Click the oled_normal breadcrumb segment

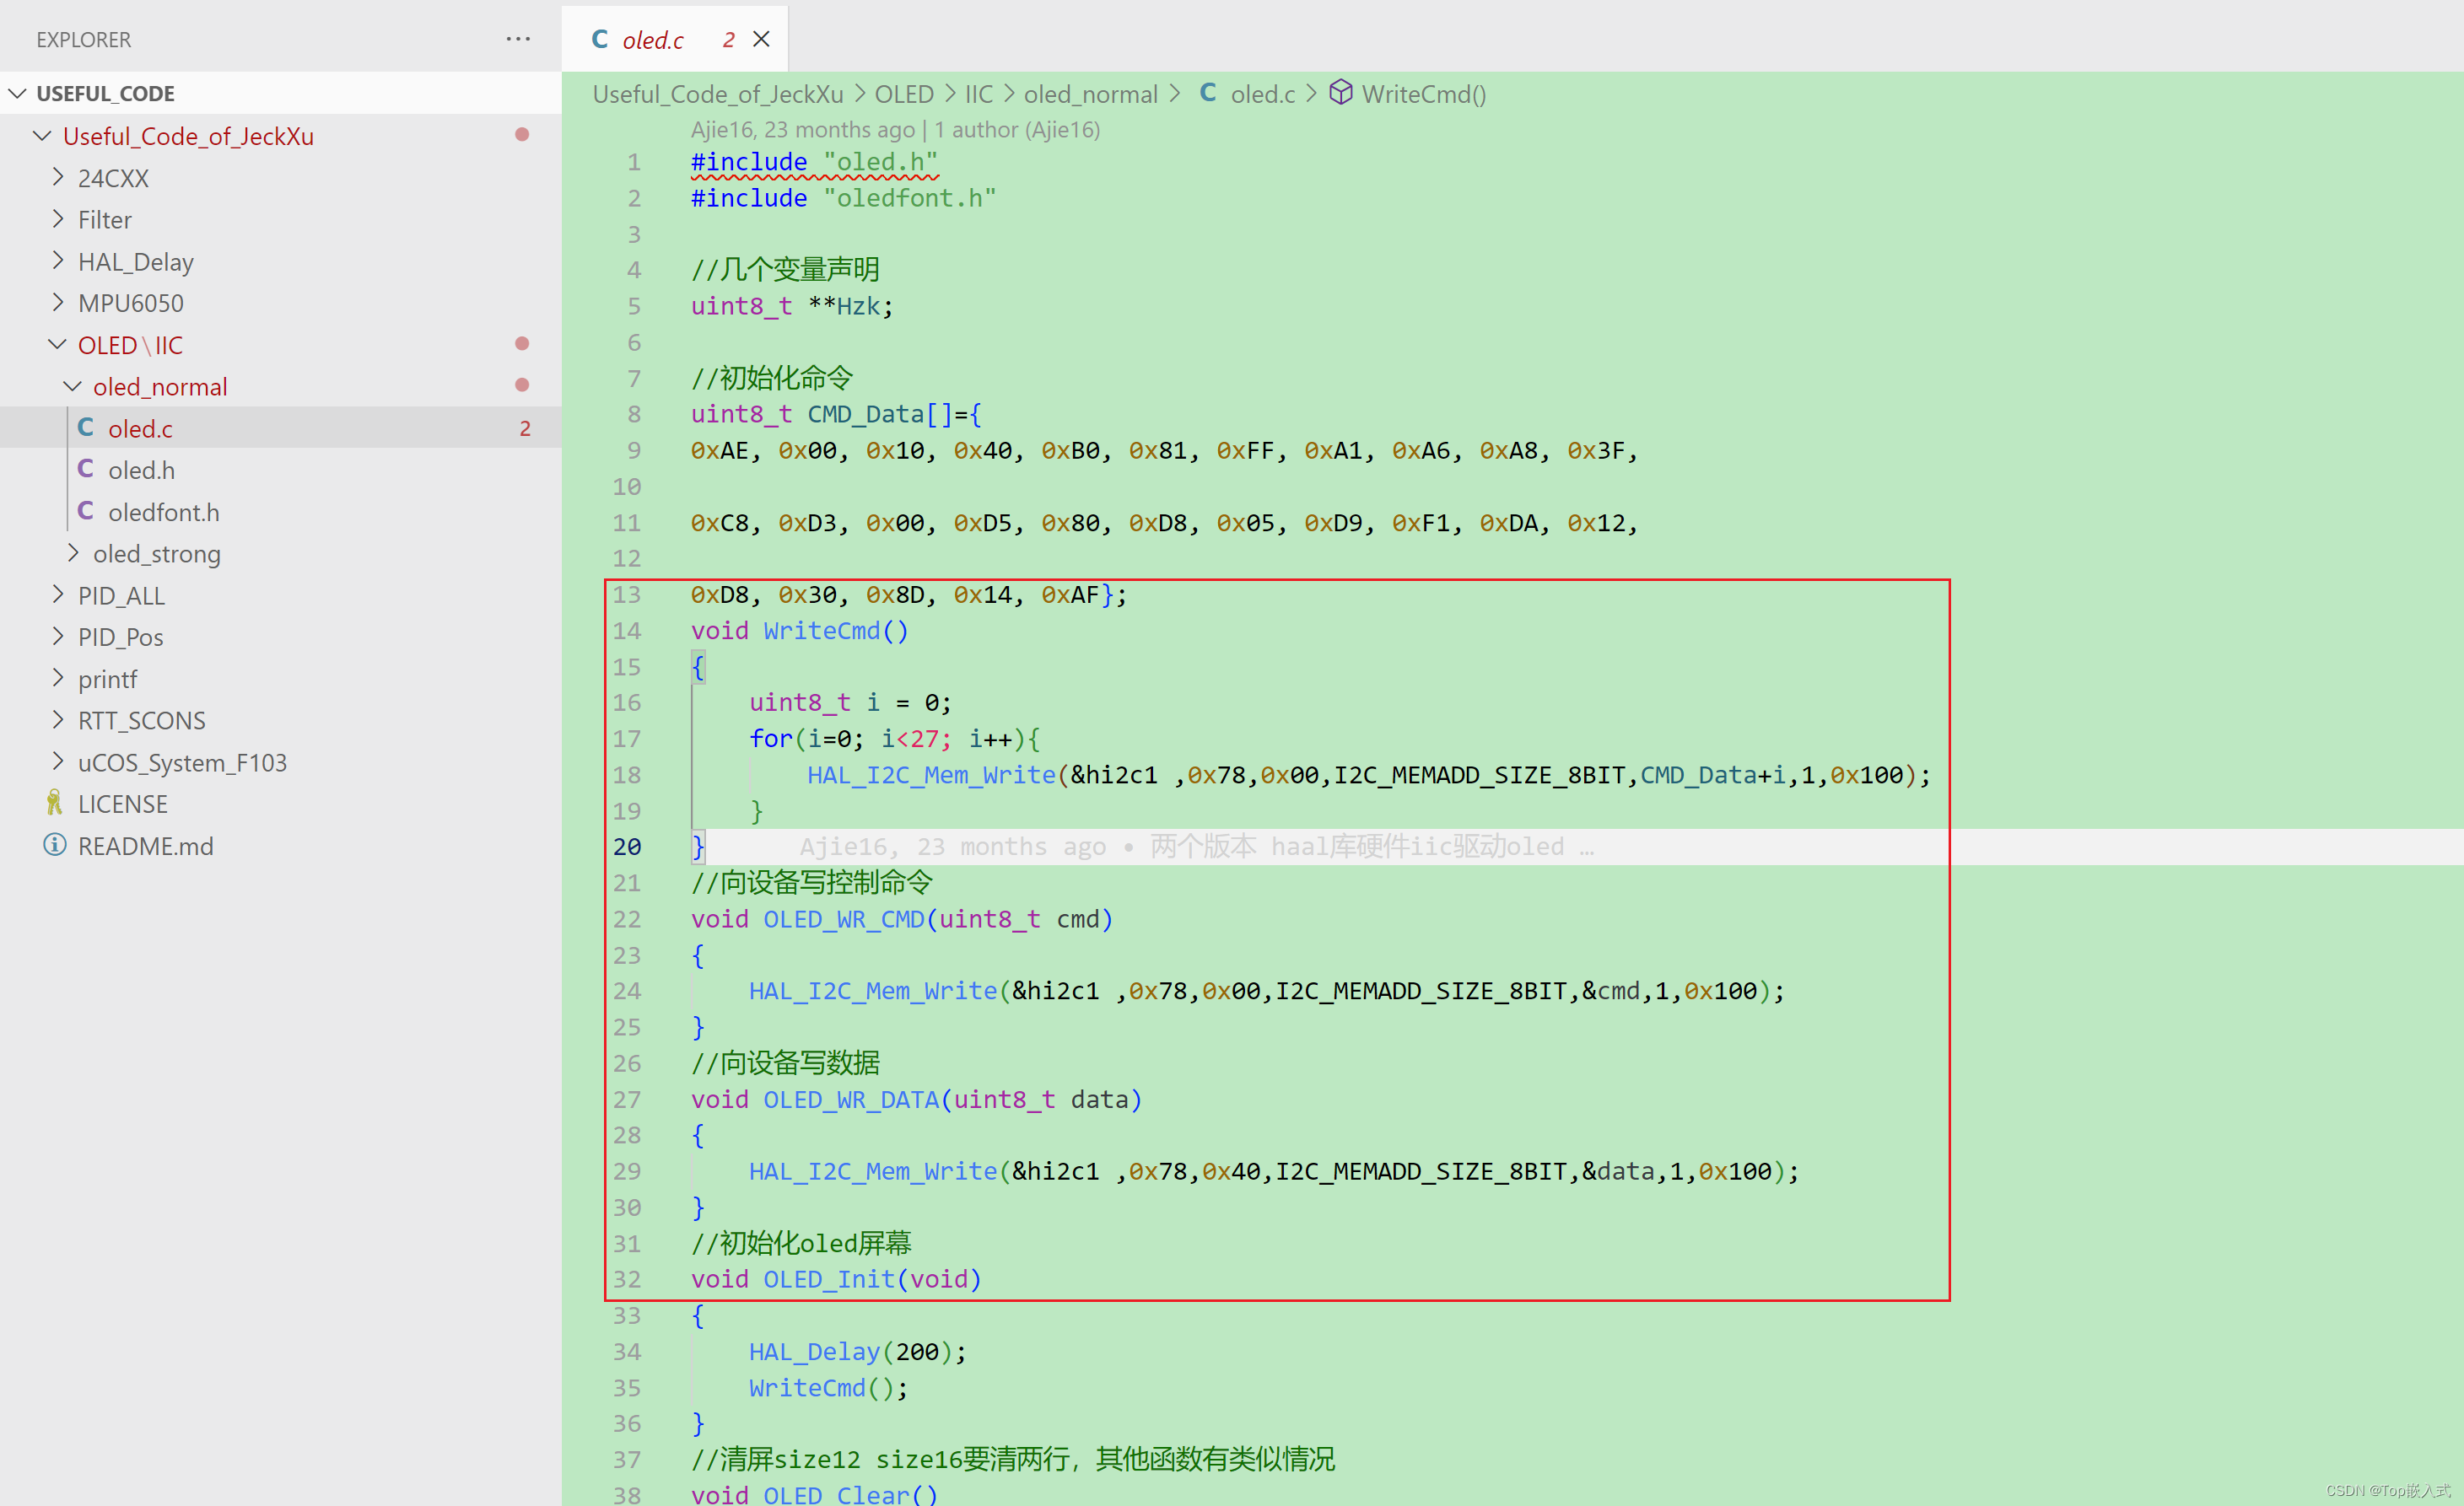[1090, 94]
